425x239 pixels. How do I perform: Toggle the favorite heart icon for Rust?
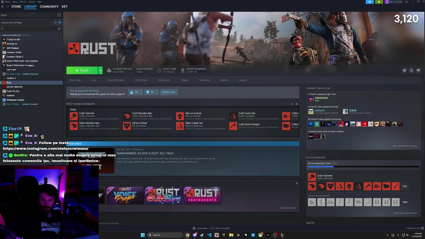[x=418, y=70]
